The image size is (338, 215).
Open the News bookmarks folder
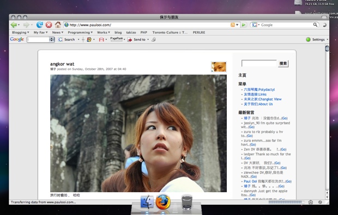pyautogui.click(x=58, y=33)
